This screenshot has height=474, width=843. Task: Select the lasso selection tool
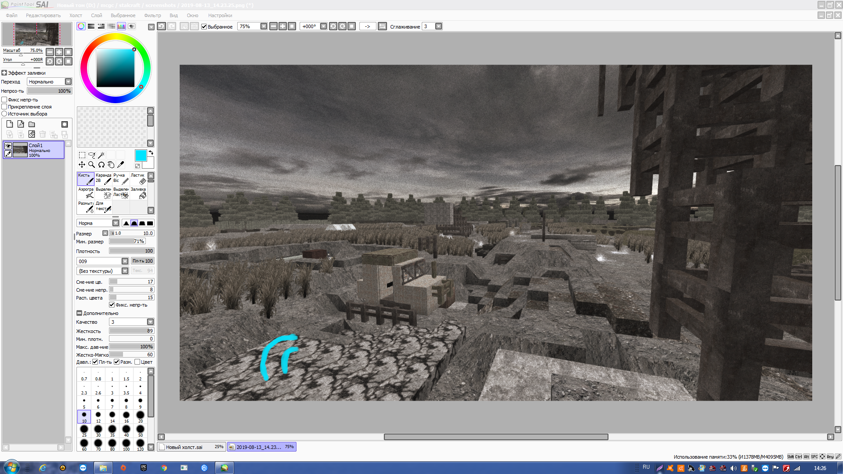tap(92, 155)
